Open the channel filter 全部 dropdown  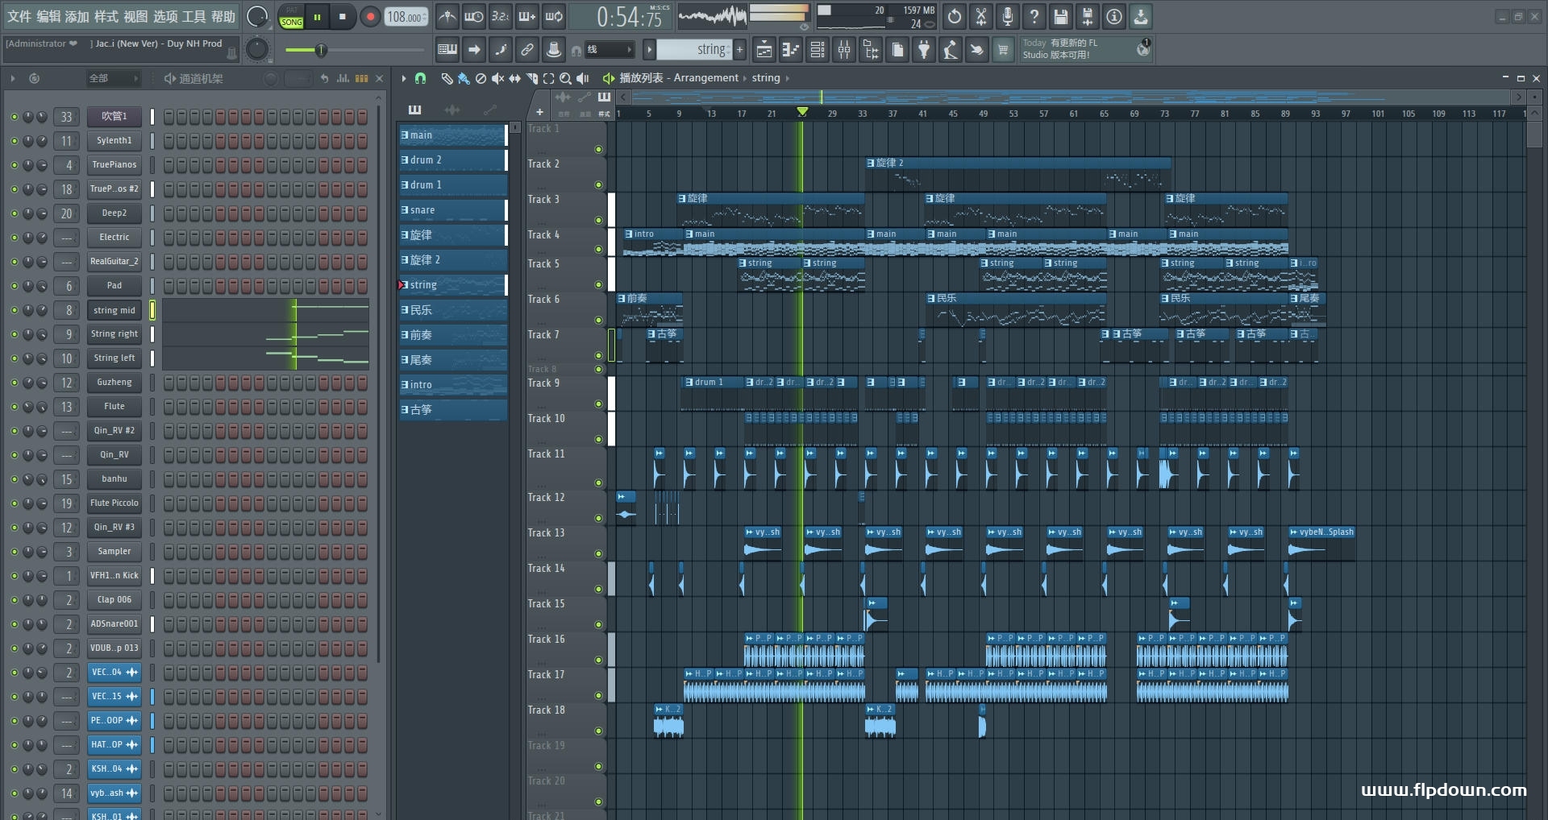click(113, 78)
